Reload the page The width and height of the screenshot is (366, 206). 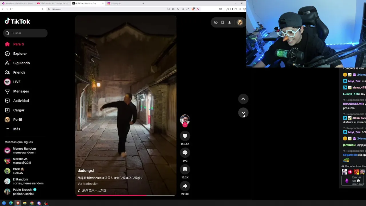[x=11, y=9]
